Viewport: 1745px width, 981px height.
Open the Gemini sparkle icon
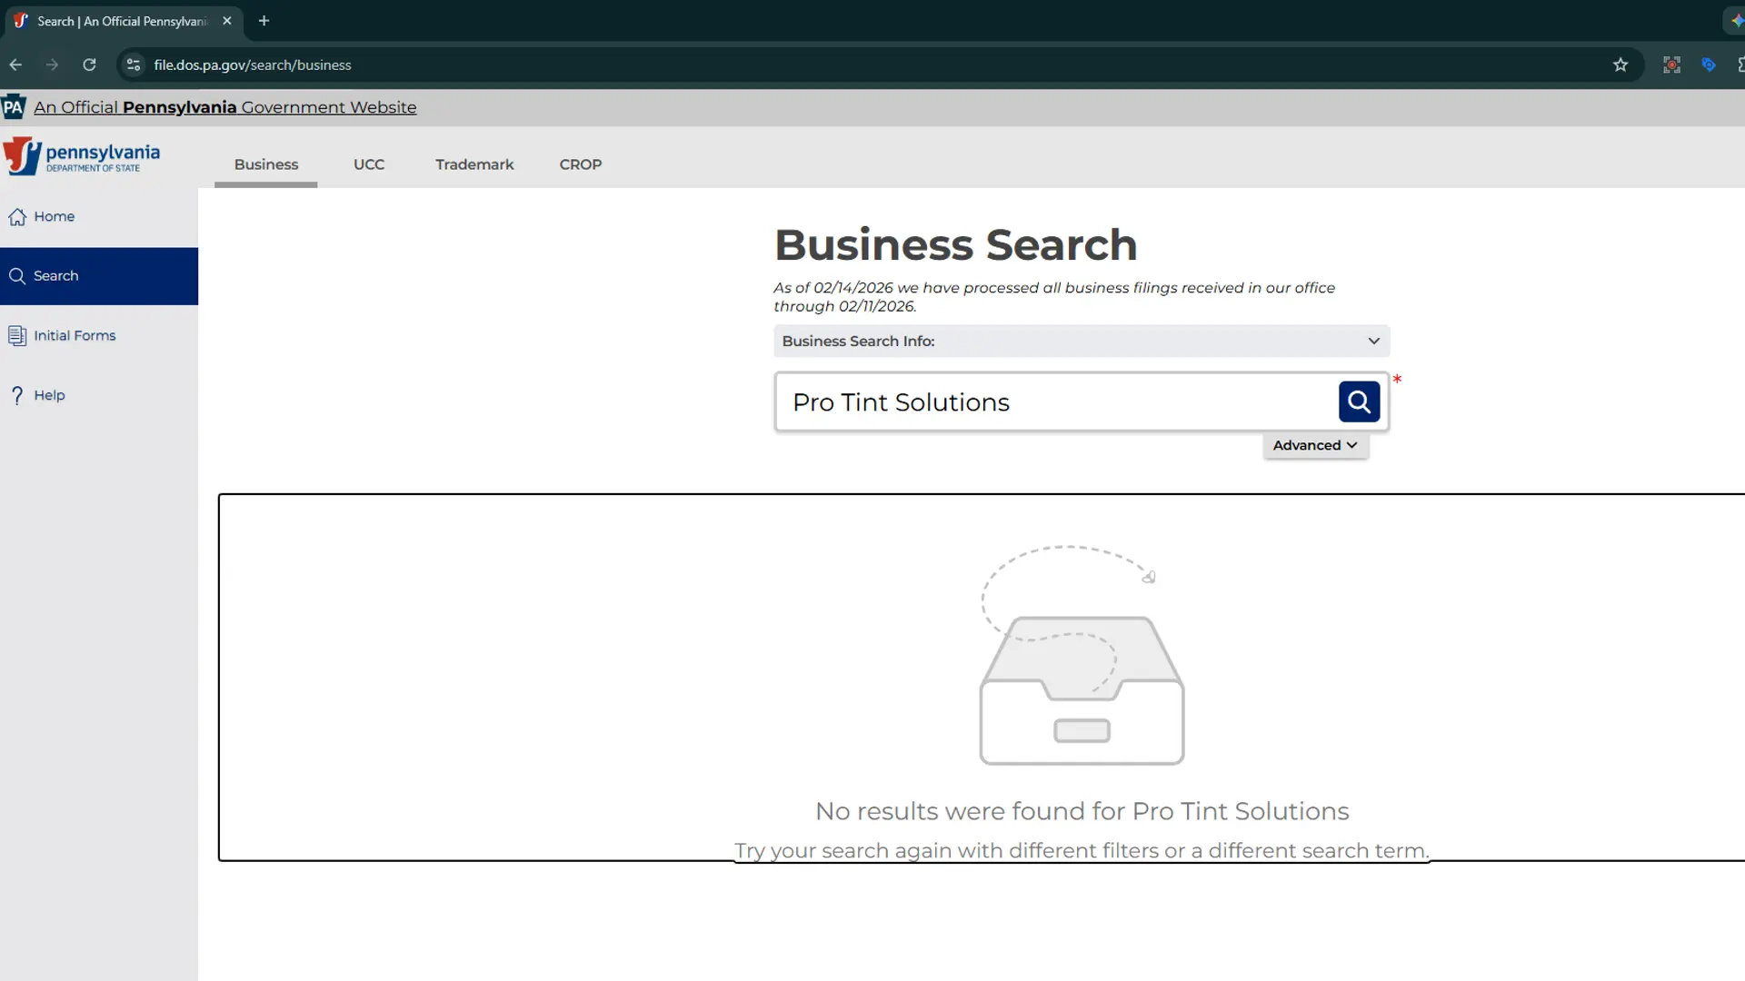[1739, 20]
